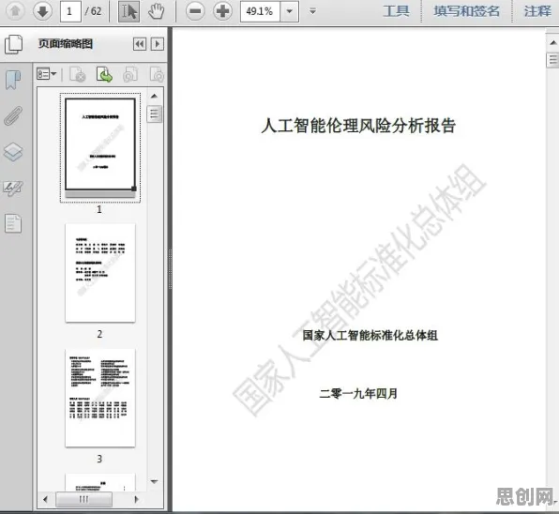Edit the 49.1% zoom value field

pyautogui.click(x=260, y=11)
